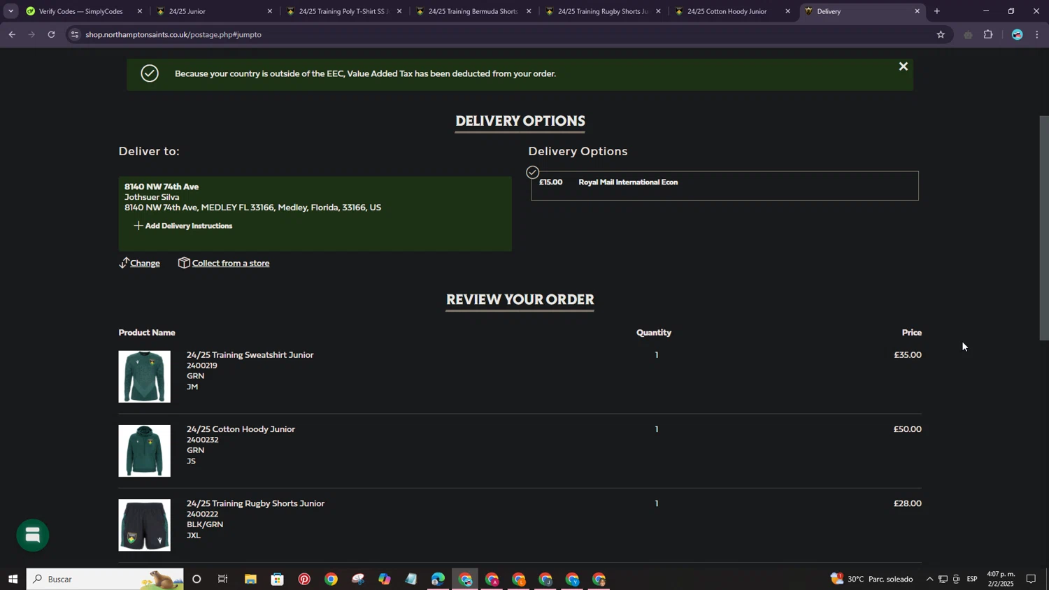Open the browser extensions puzzle icon
This screenshot has height=590, width=1049.
988,34
